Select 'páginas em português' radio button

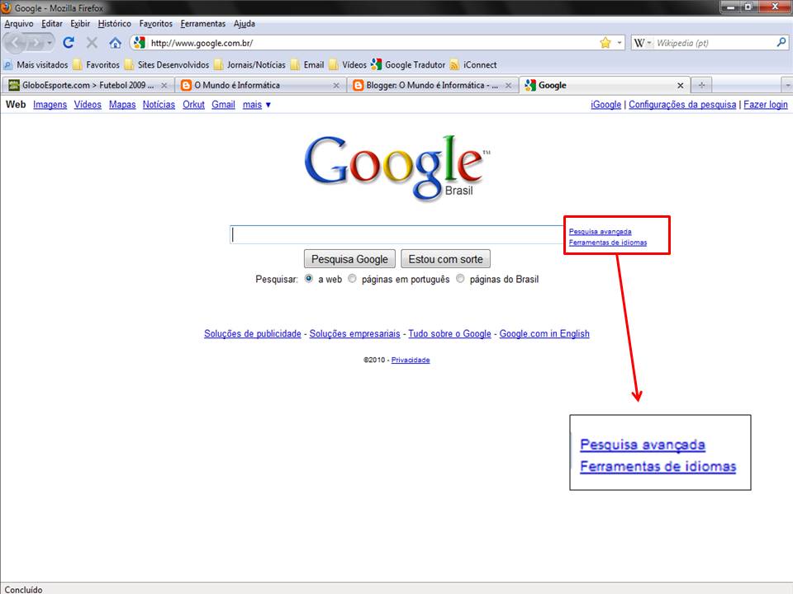(x=352, y=278)
